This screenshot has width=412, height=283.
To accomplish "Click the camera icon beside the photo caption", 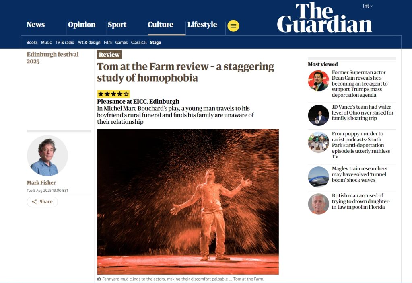I will point(99,279).
